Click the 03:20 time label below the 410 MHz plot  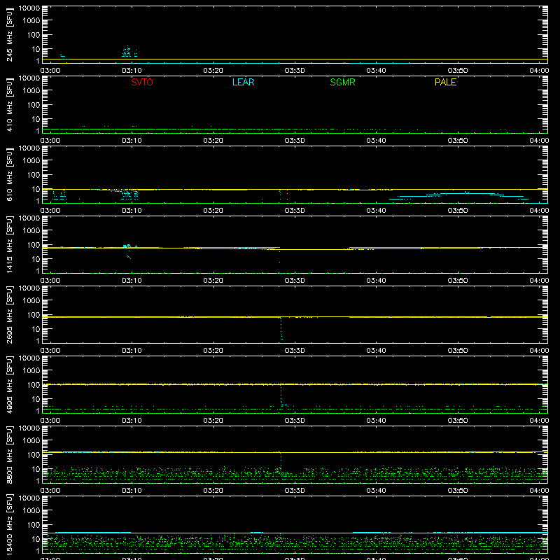coord(213,141)
